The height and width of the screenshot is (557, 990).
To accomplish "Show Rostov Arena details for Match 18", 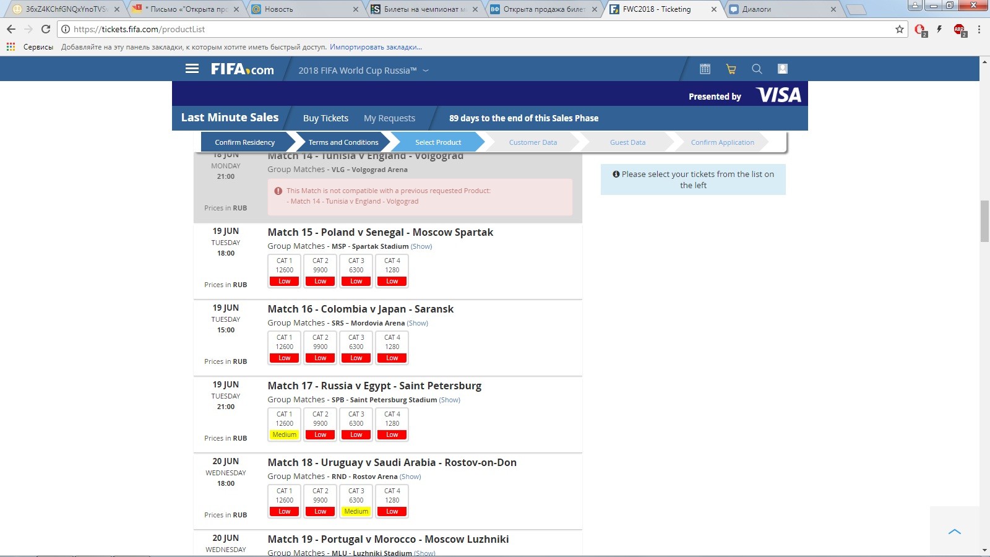I will click(x=410, y=477).
